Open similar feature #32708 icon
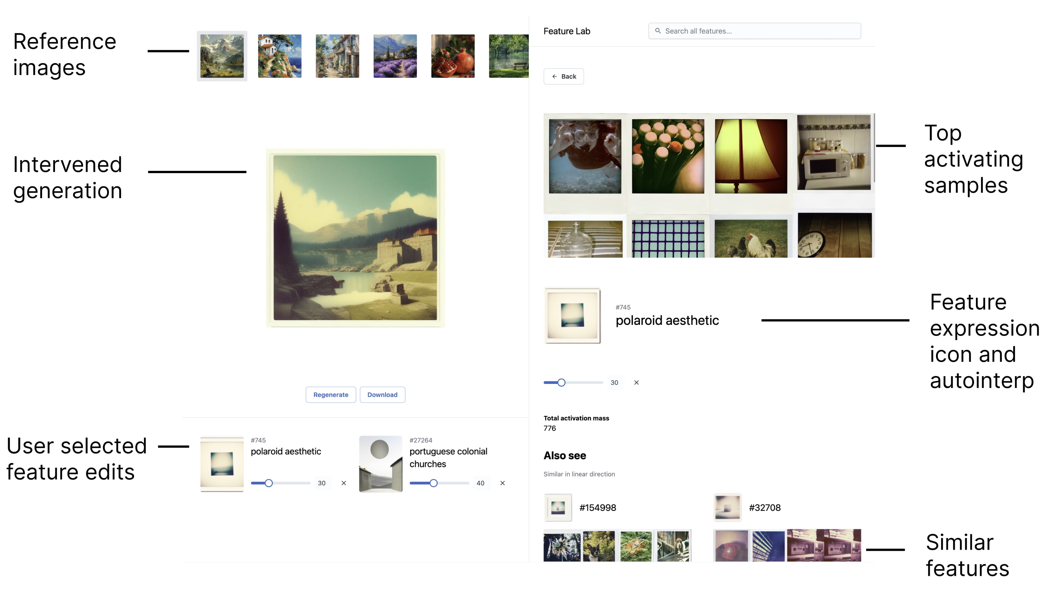Viewport: 1042px width, 615px height. pos(727,507)
